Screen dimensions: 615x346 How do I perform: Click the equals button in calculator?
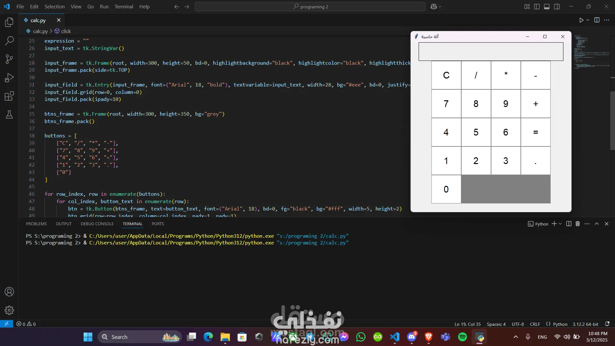536,132
